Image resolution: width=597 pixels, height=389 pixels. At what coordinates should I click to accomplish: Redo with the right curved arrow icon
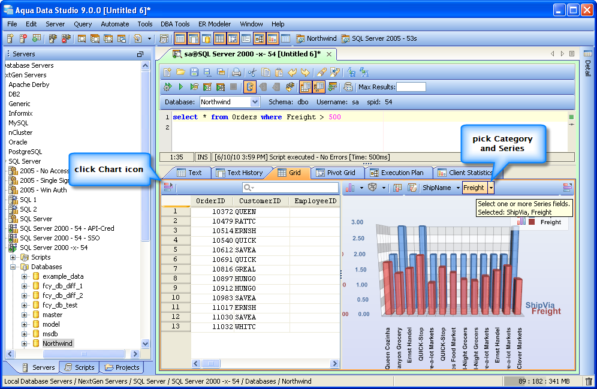[305, 72]
